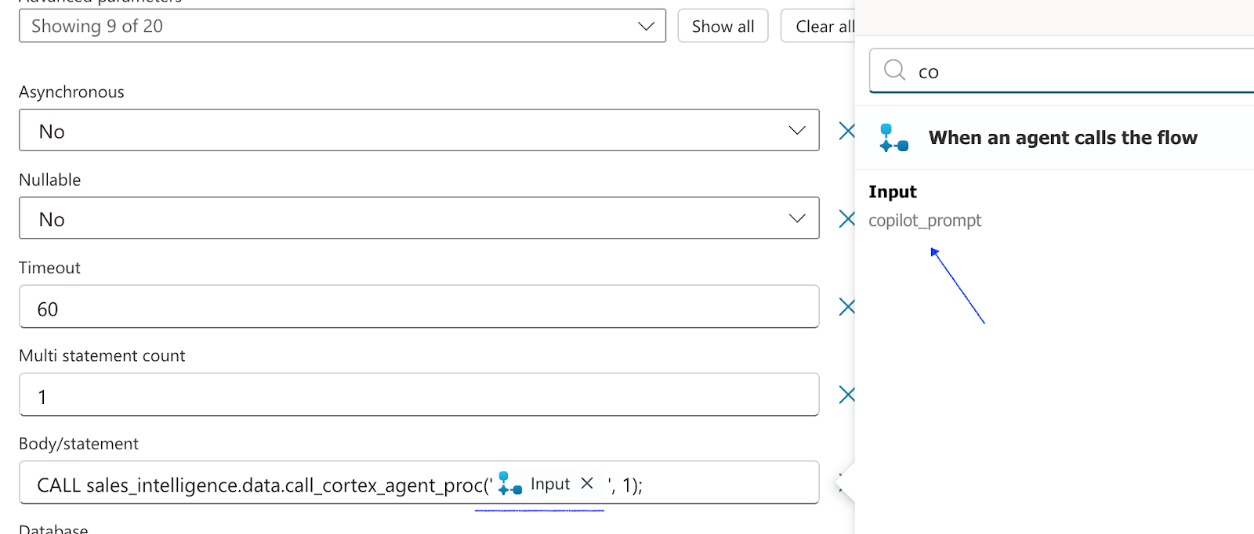Viewport: 1254px width, 534px height.
Task: Remove the Asynchronous parameter with its X
Action: 846,131
